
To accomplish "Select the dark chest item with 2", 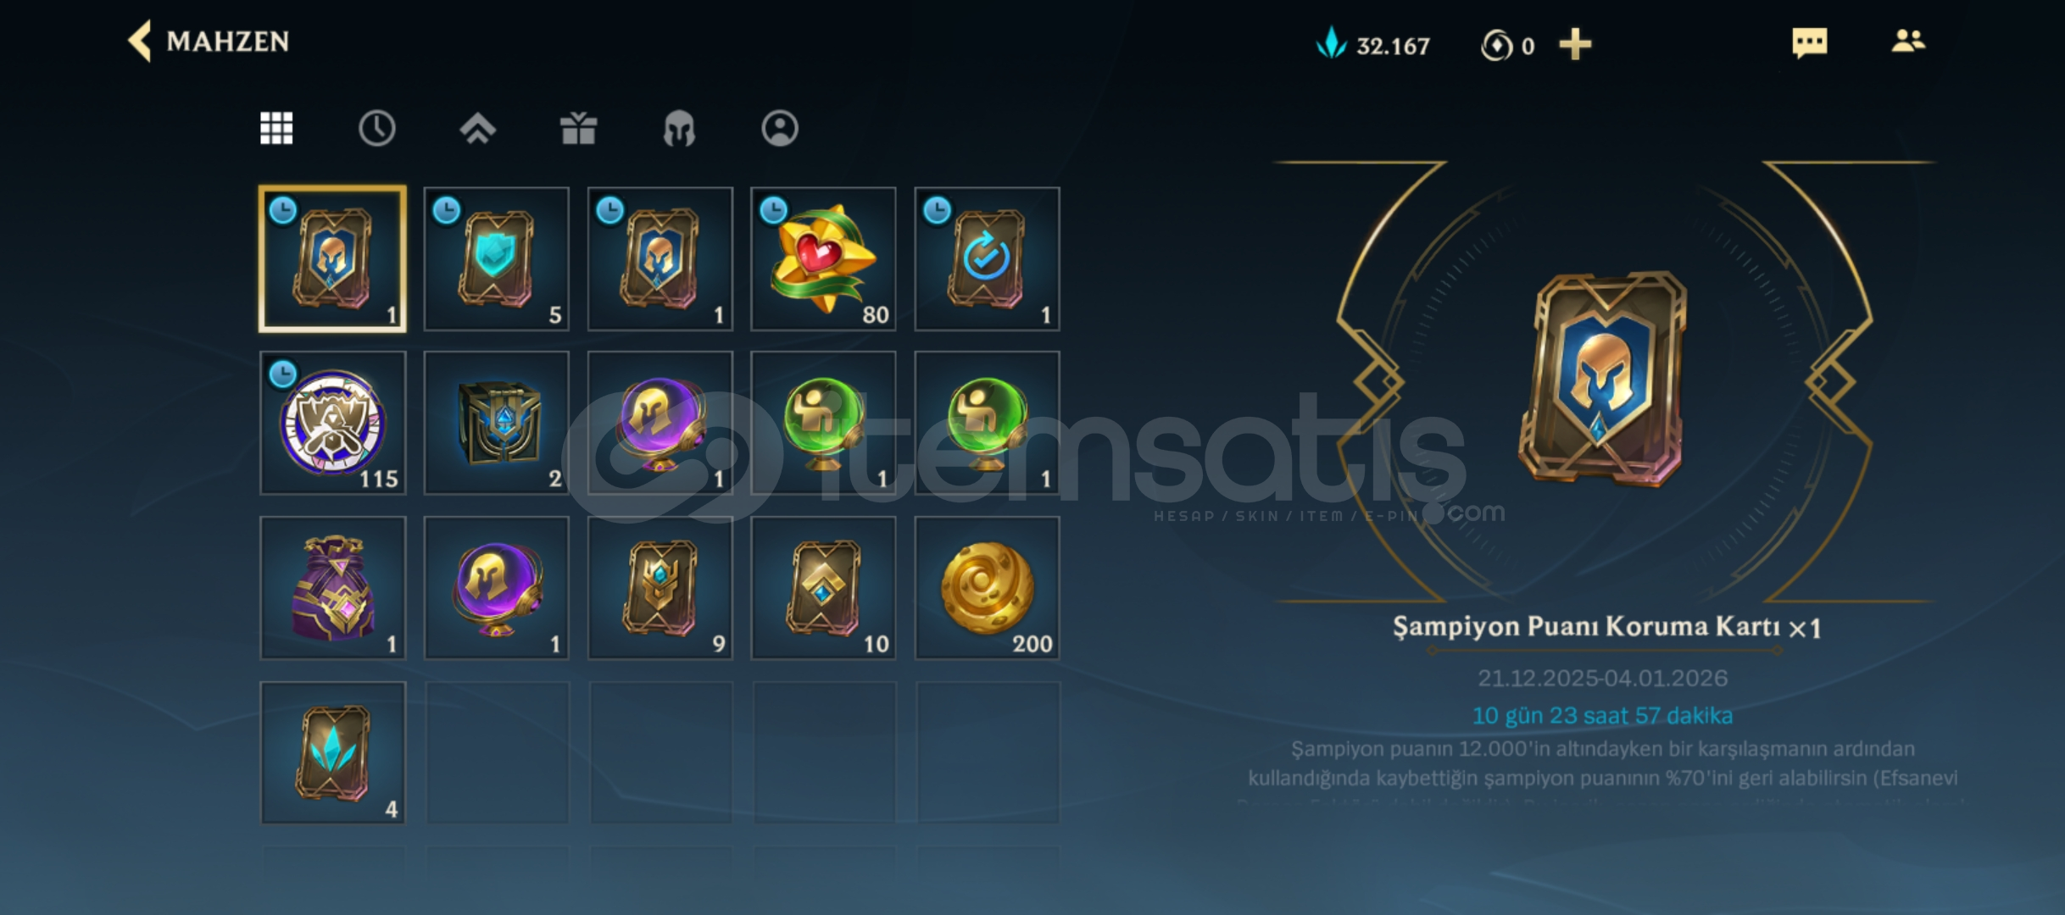I will pyautogui.click(x=497, y=423).
